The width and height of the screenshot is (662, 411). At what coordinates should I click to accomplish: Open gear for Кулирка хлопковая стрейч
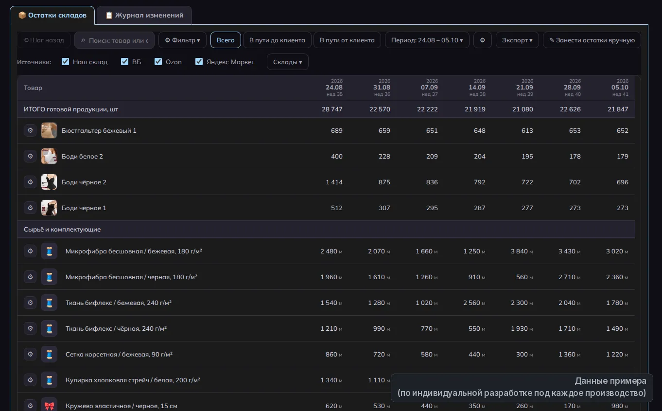click(x=30, y=380)
